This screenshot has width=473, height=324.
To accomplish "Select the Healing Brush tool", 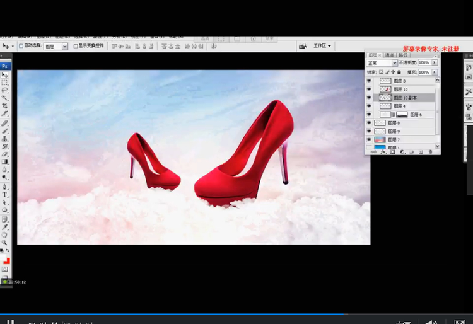I will tap(4, 124).
